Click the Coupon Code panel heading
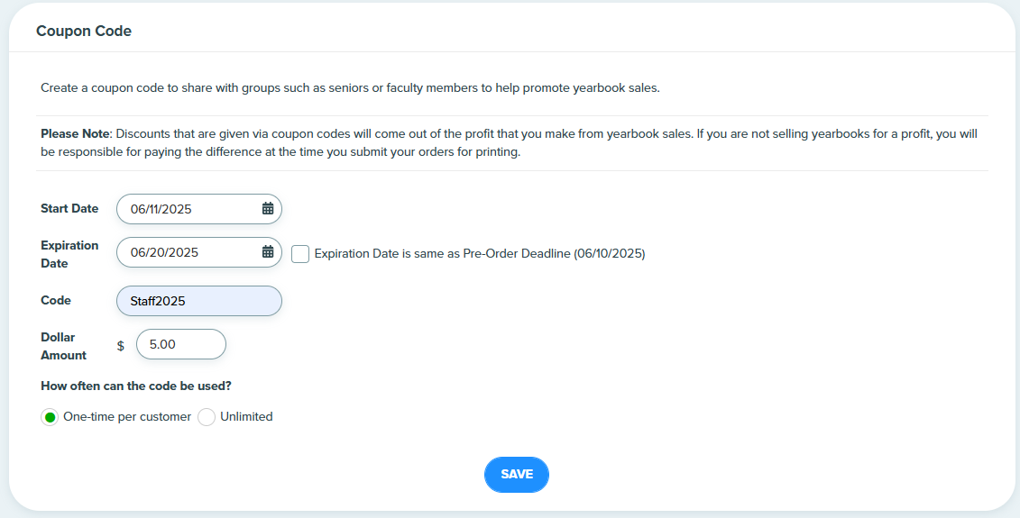 [x=84, y=32]
